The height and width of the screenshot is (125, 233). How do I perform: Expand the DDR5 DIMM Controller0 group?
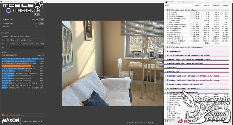click(x=165, y=76)
